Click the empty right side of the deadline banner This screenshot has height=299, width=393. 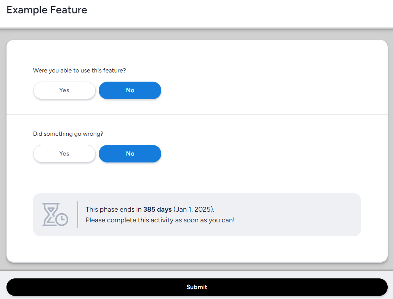pyautogui.click(x=305, y=215)
